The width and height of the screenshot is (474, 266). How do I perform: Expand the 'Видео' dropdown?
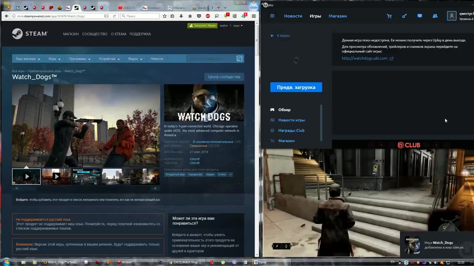(135, 59)
